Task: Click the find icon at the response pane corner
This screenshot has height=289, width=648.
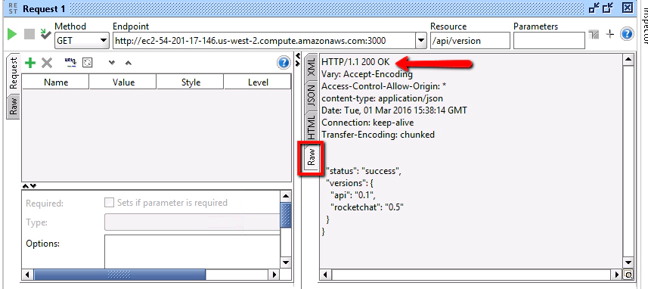Action: [x=628, y=274]
